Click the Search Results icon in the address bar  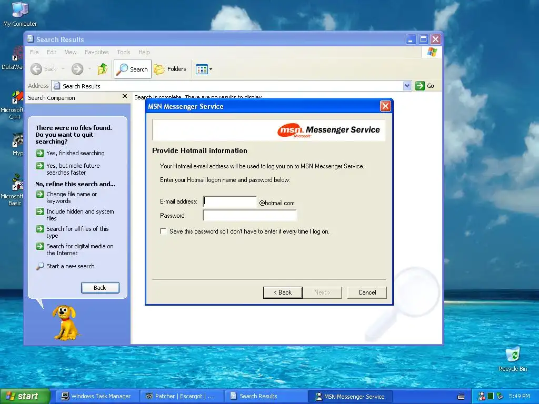click(x=57, y=86)
